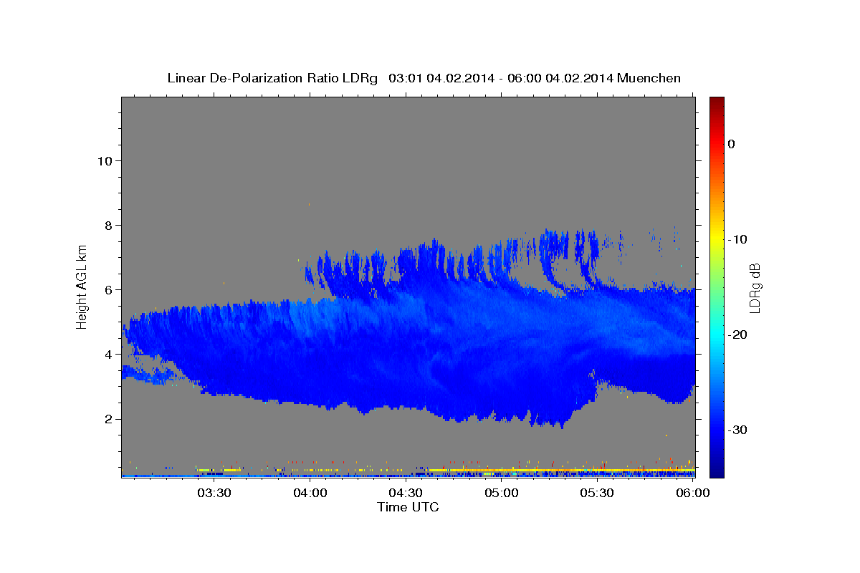The width and height of the screenshot is (860, 573).
Task: Click the height label 6 on y-axis
Action: tap(108, 289)
